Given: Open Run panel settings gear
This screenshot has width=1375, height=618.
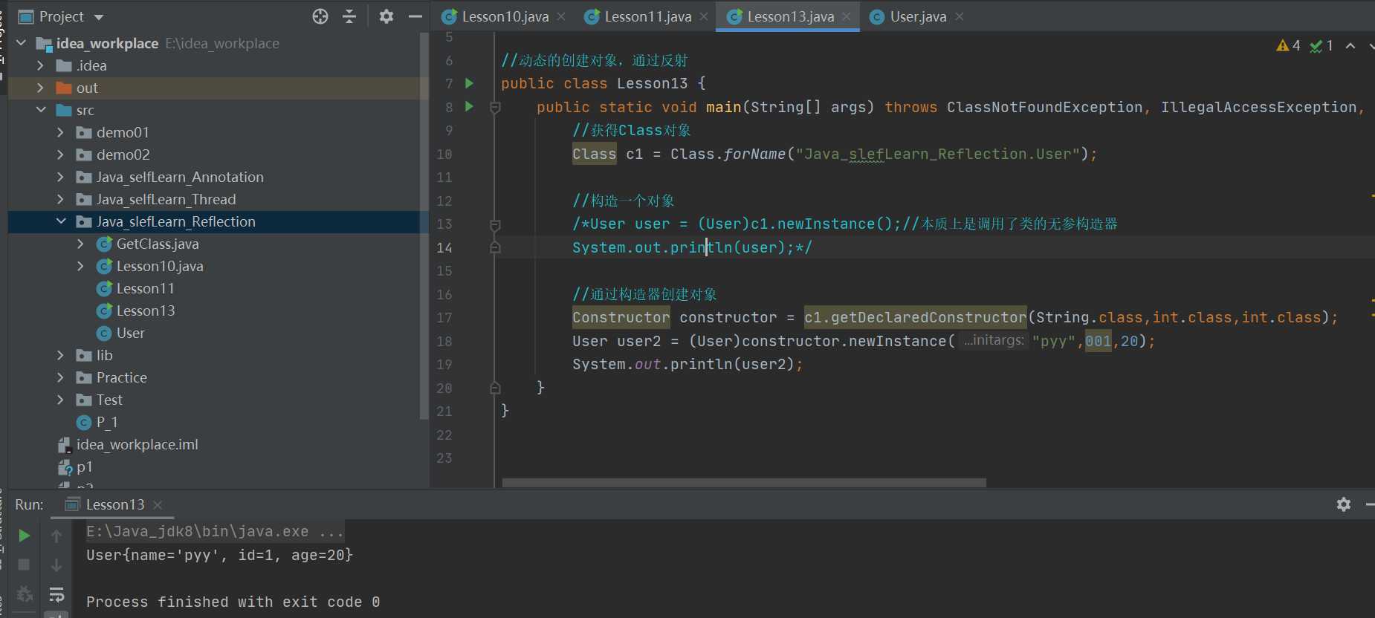Looking at the screenshot, I should [1344, 504].
